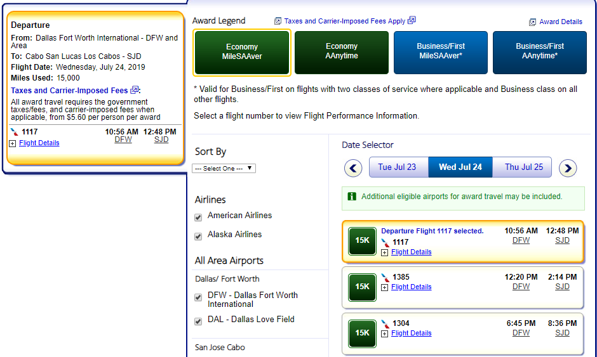Click popup icon next to Departure panel Taxes and Carrier-Imposed Fees
The image size is (597, 357).
(135, 90)
